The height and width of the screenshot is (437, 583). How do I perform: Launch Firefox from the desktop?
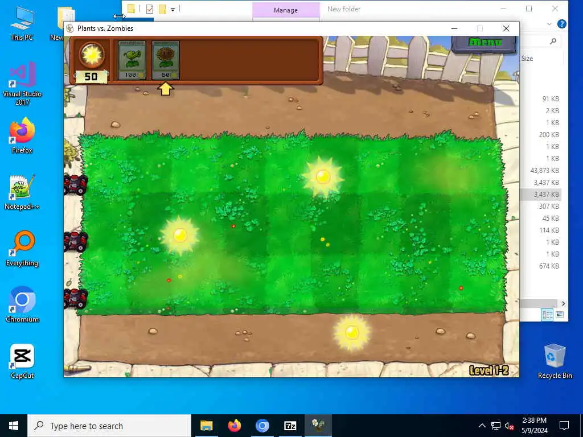point(22,136)
